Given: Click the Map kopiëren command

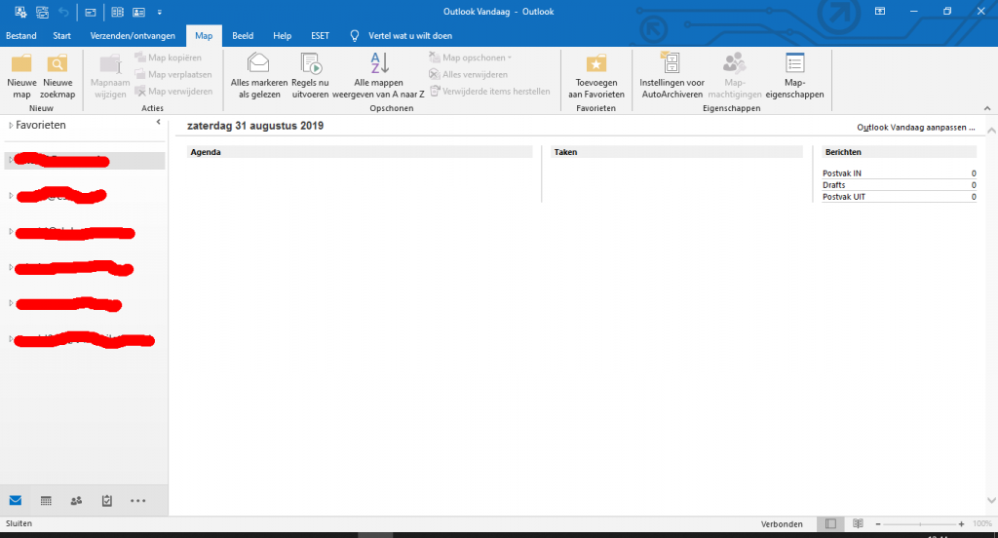Looking at the screenshot, I should pos(169,58).
